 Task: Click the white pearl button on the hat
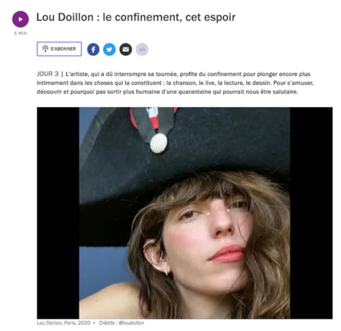[159, 143]
